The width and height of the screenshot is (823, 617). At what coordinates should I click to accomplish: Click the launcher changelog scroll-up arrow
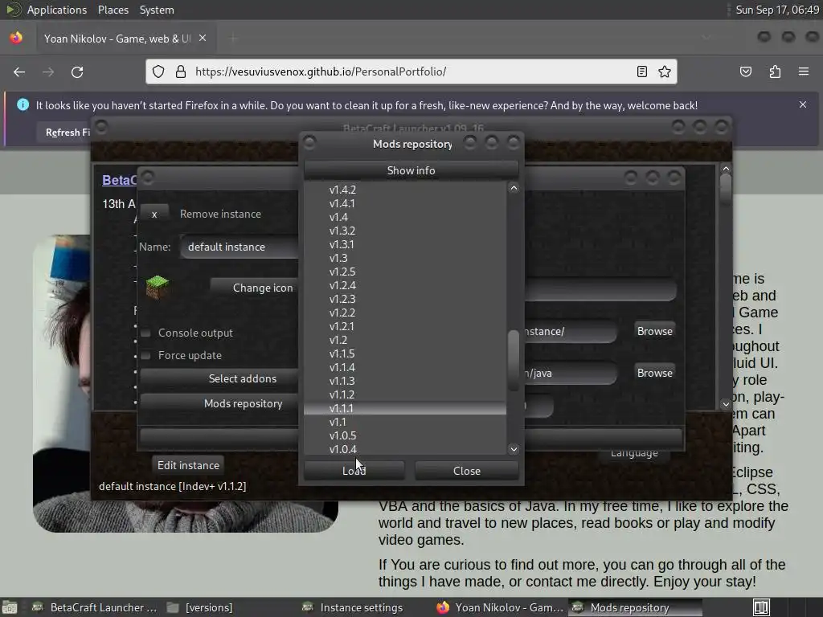(726, 169)
